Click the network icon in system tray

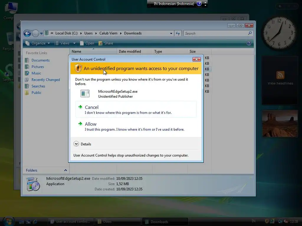coord(280,221)
